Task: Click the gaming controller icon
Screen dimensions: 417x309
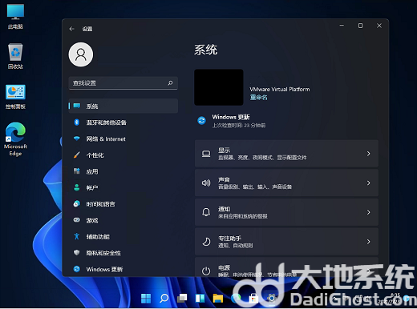Action: click(77, 220)
